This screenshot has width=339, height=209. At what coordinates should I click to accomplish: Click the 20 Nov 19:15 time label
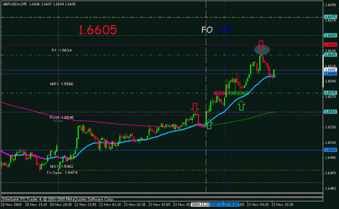(x=36, y=205)
